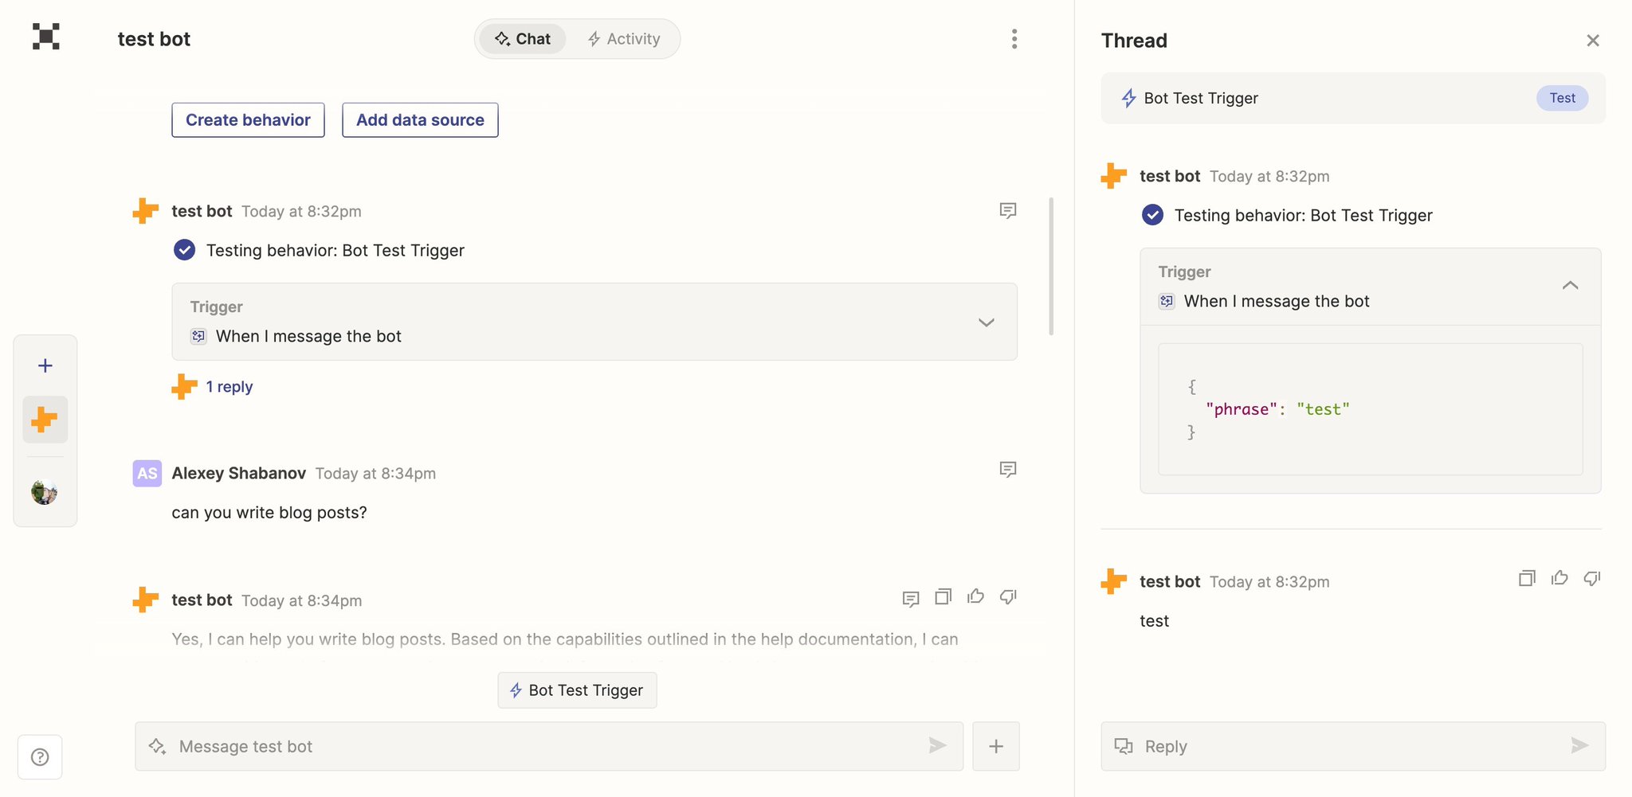The image size is (1632, 797).
Task: Click the Add data source button
Action: click(x=420, y=120)
